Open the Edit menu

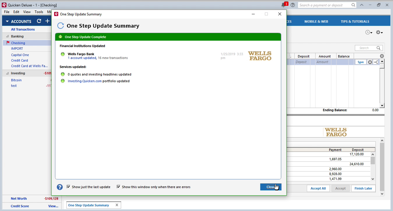tap(16, 12)
